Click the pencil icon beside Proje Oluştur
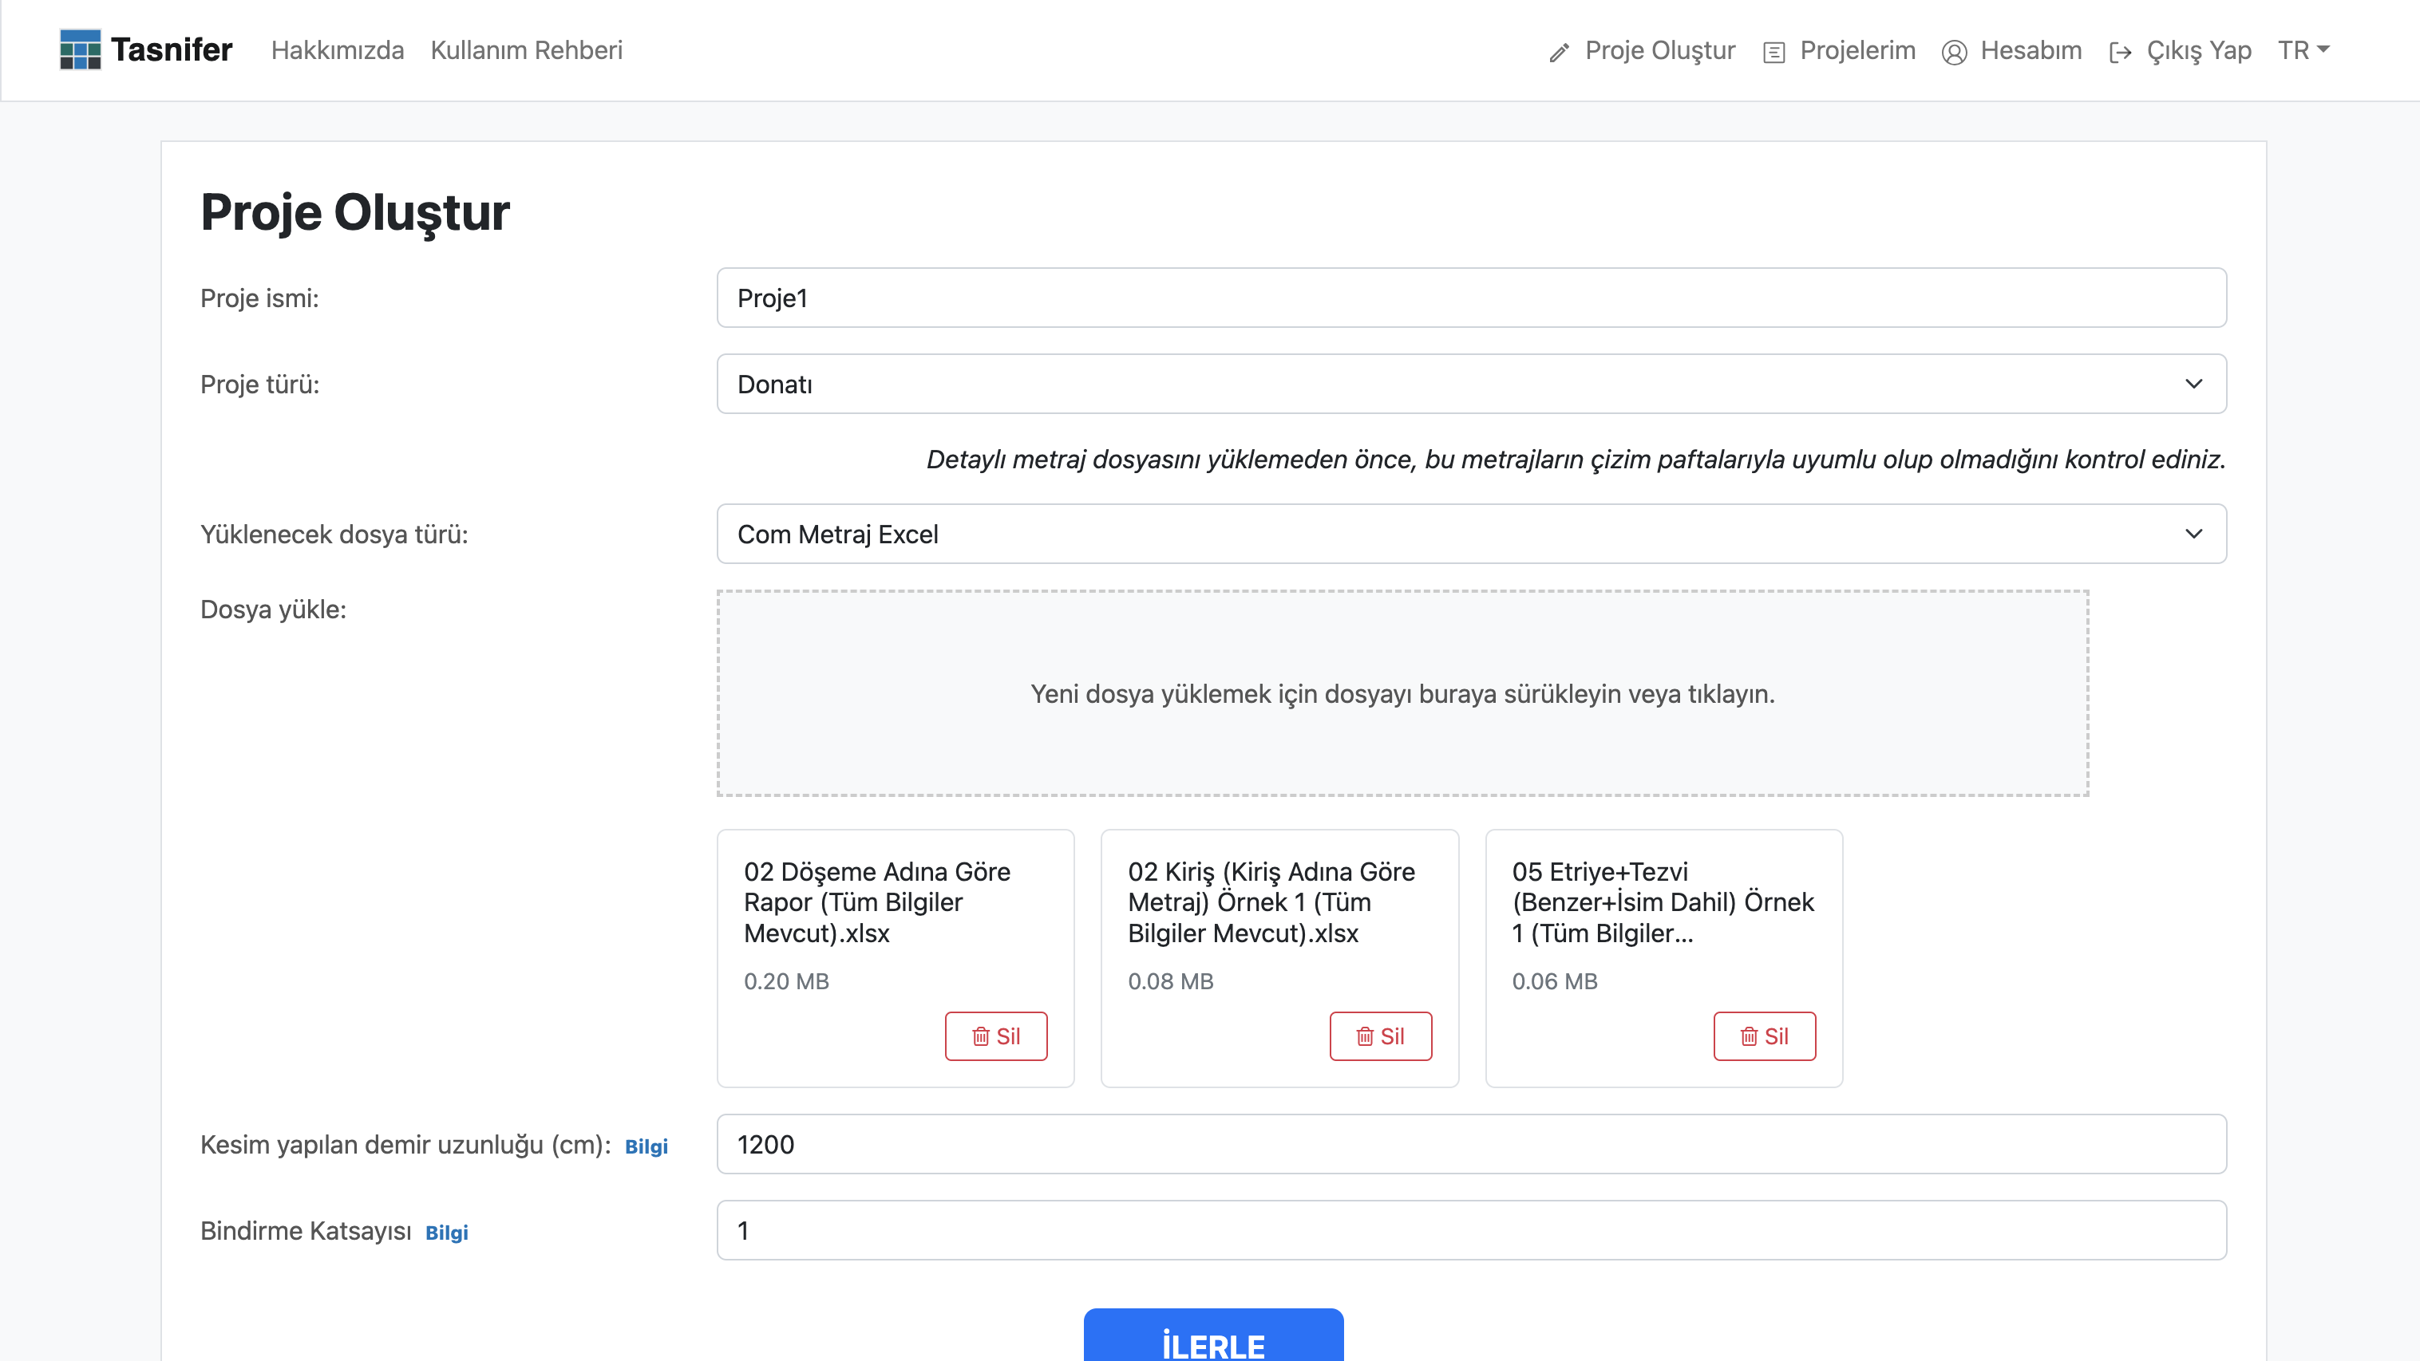Viewport: 2420px width, 1361px height. (x=1560, y=53)
